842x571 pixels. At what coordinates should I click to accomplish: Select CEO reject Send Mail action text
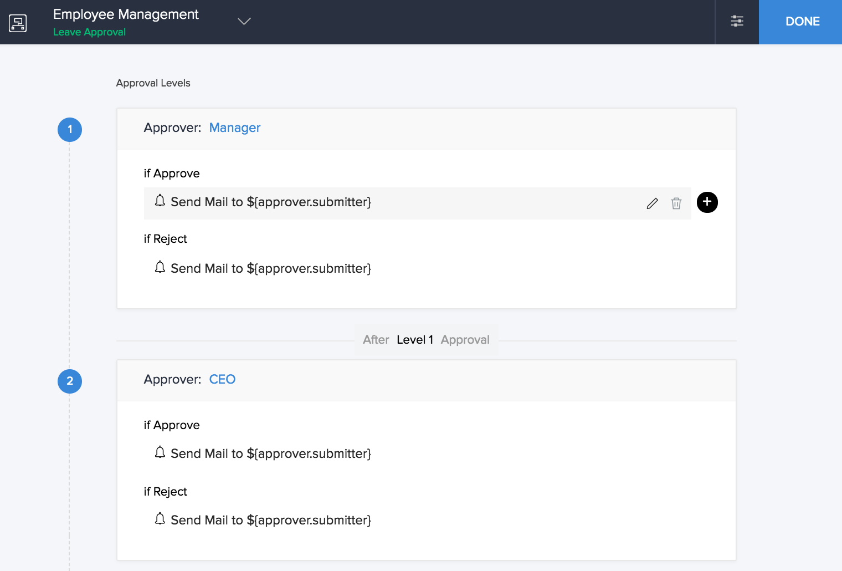click(x=271, y=521)
